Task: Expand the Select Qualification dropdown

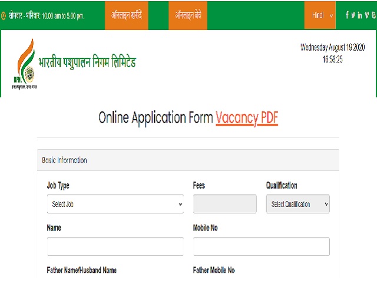Action: click(x=298, y=204)
